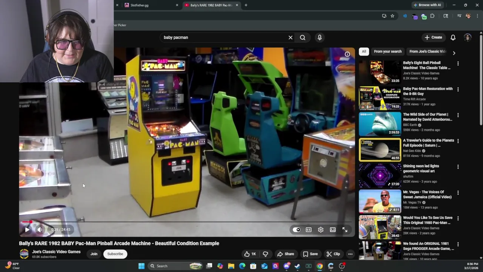483x272 pixels.
Task: Select the 'All' filter chip
Action: [x=364, y=51]
